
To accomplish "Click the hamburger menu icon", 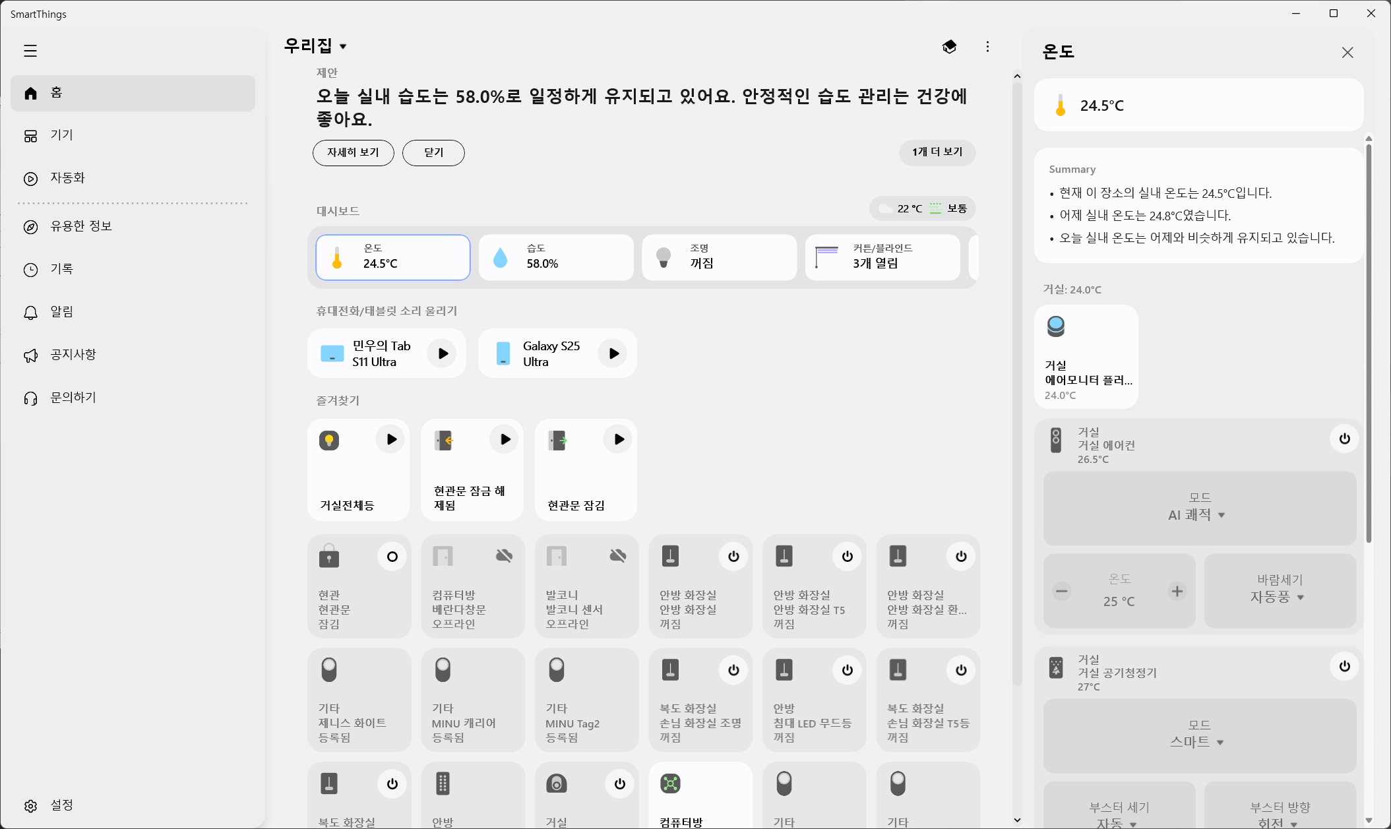I will (30, 51).
